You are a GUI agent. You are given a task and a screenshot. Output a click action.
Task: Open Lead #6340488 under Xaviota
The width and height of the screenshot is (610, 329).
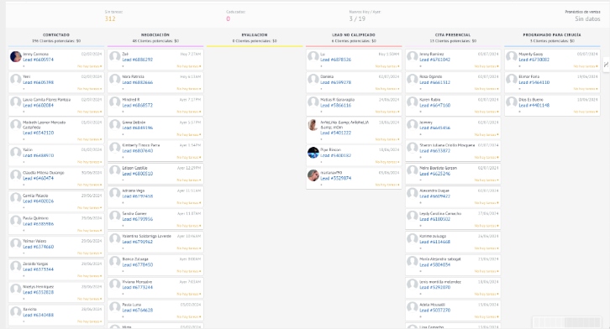point(38,315)
